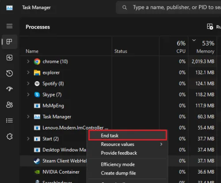Select Create dump file entry
221x183 pixels.
[128, 173]
